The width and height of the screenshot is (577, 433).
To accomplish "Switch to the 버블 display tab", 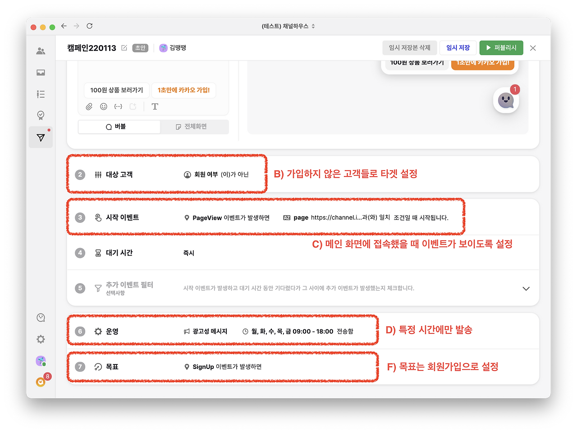I will point(119,127).
